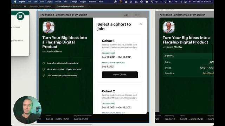Click the Cohort 2 card heading

[x=108, y=91]
